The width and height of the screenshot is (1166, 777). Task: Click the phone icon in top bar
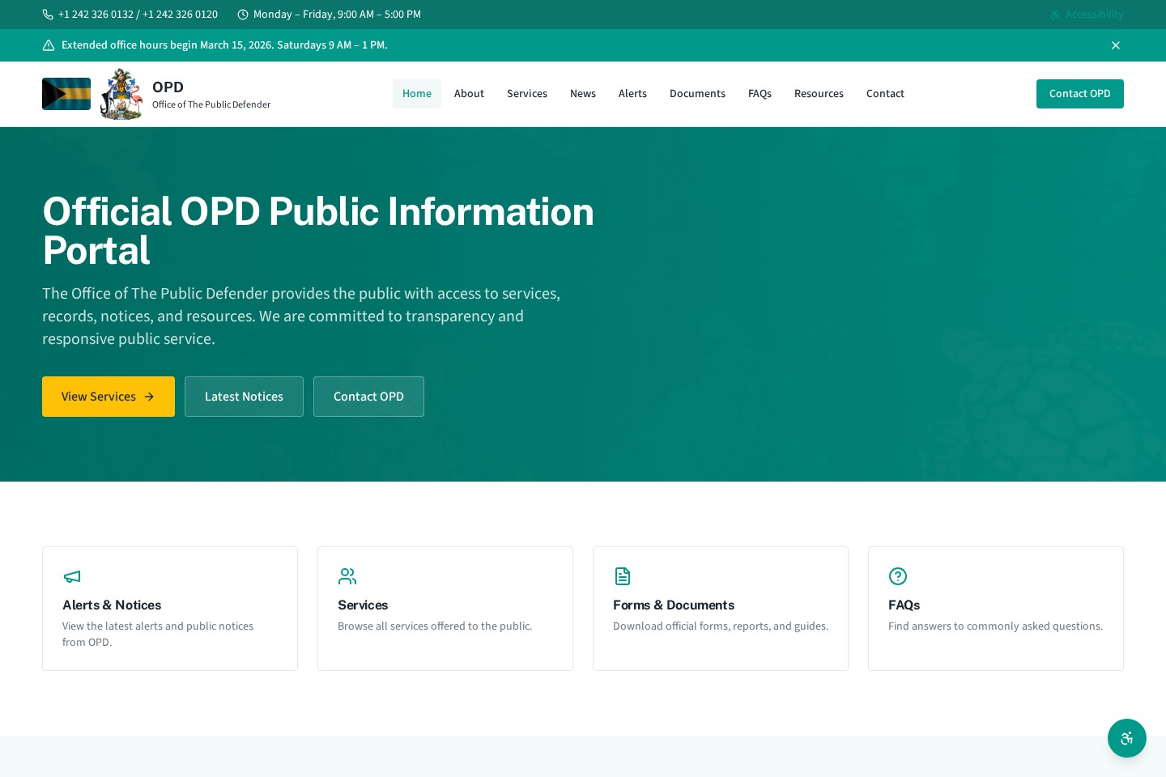coord(48,15)
